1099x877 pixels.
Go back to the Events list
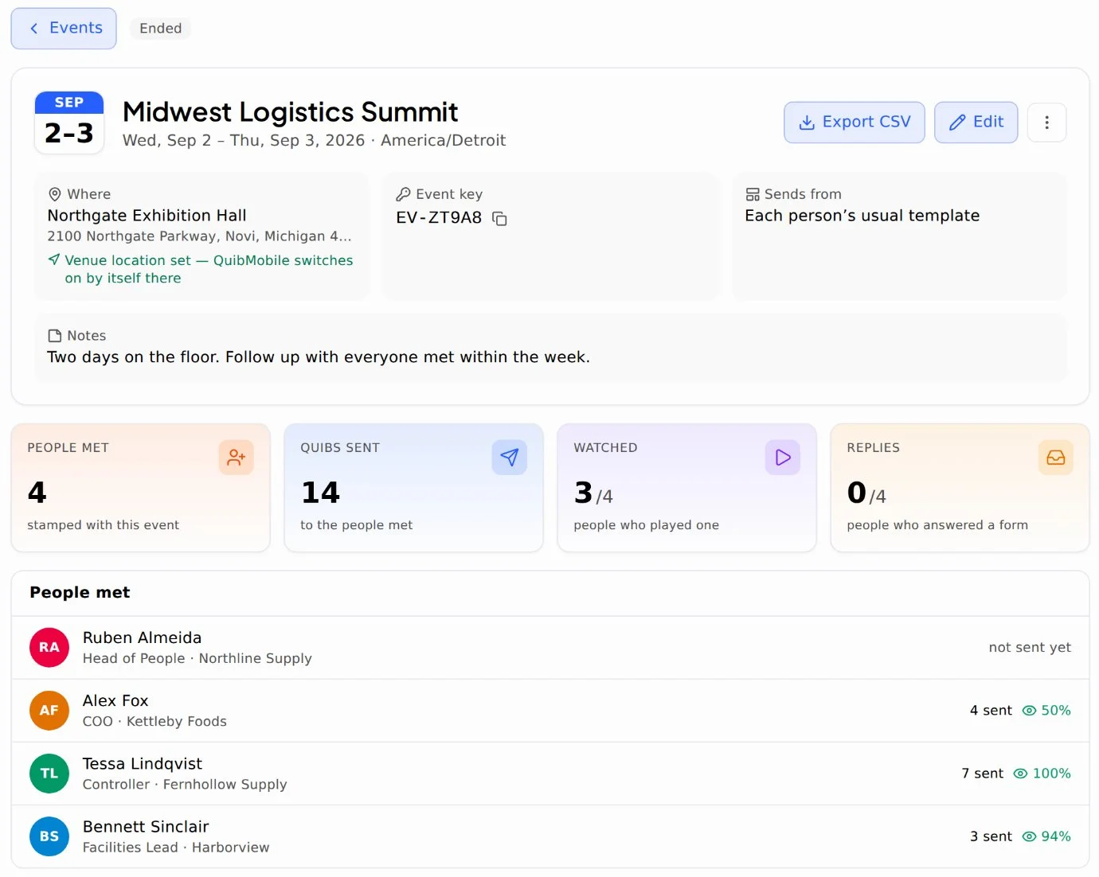click(x=64, y=29)
